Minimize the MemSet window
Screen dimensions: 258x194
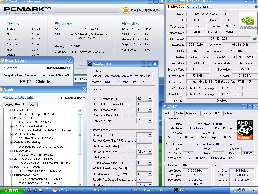click(143, 64)
